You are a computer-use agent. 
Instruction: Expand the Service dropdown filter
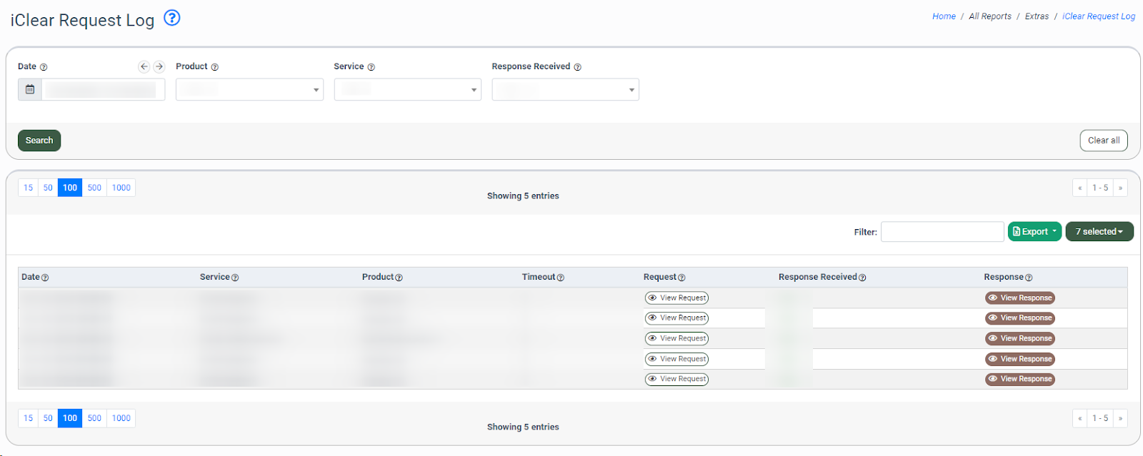pyautogui.click(x=407, y=90)
